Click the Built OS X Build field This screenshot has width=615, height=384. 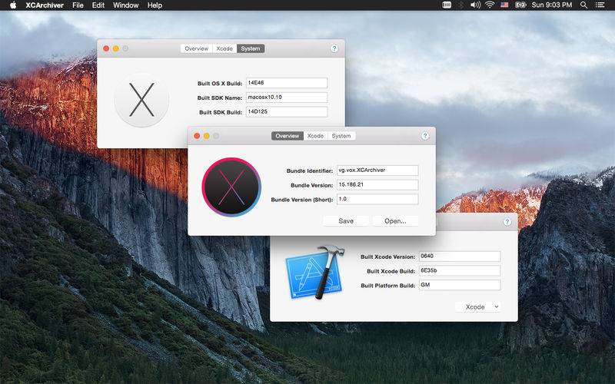pyautogui.click(x=287, y=83)
